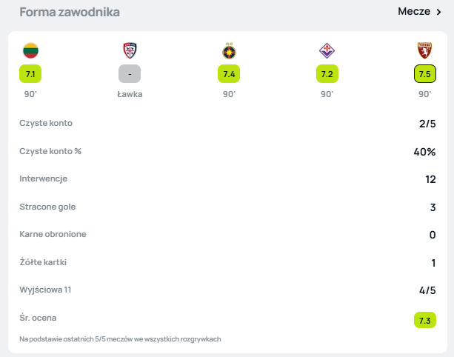This screenshot has width=454, height=357.
Task: Select the 7.2 rating badge
Action: coord(327,74)
